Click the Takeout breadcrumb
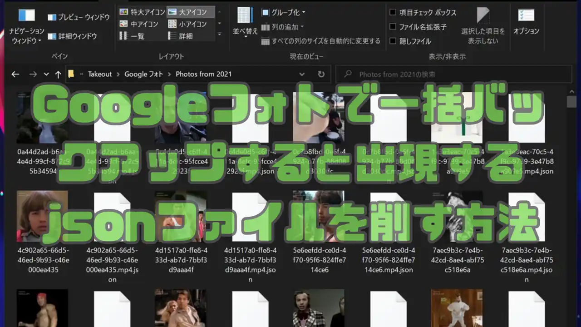Image resolution: width=581 pixels, height=327 pixels. 100,74
